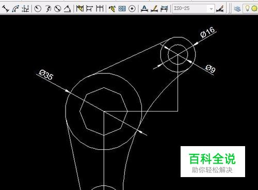
Task: Select the Jogged radius dimension tool
Action: pos(48,8)
